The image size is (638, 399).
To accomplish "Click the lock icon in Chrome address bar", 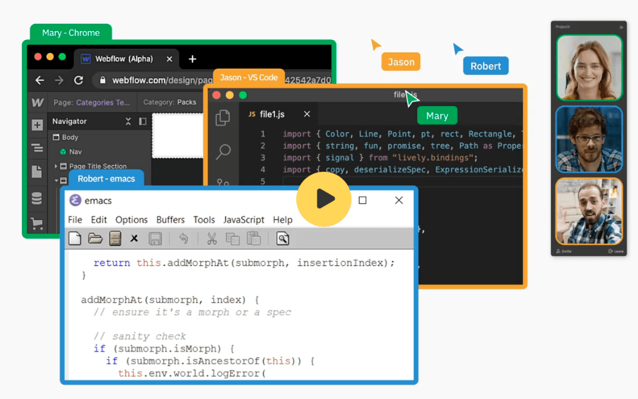I will pyautogui.click(x=103, y=80).
